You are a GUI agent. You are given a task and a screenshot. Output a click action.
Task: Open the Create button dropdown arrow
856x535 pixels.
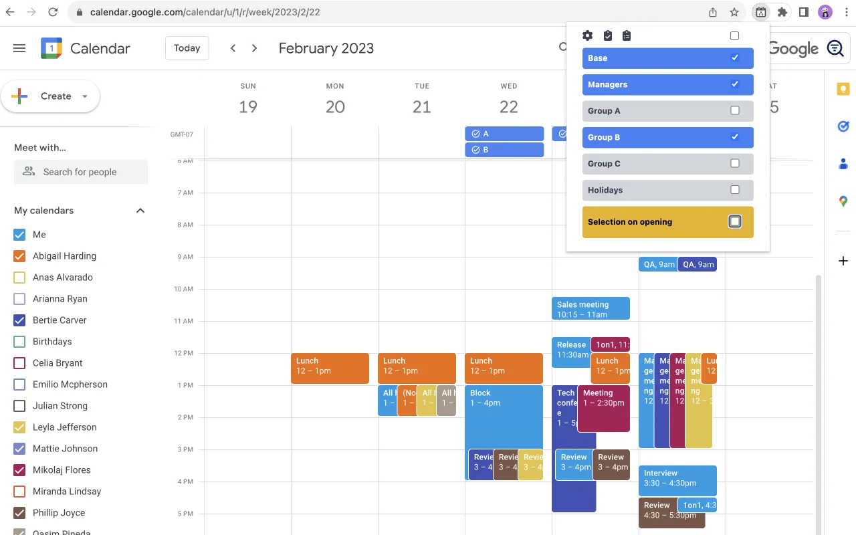coord(85,96)
